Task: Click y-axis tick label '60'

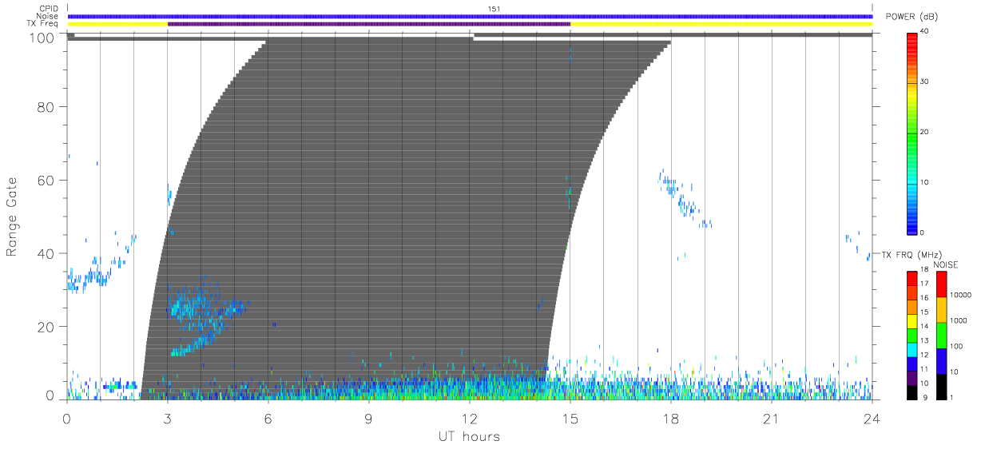Action: [x=47, y=180]
